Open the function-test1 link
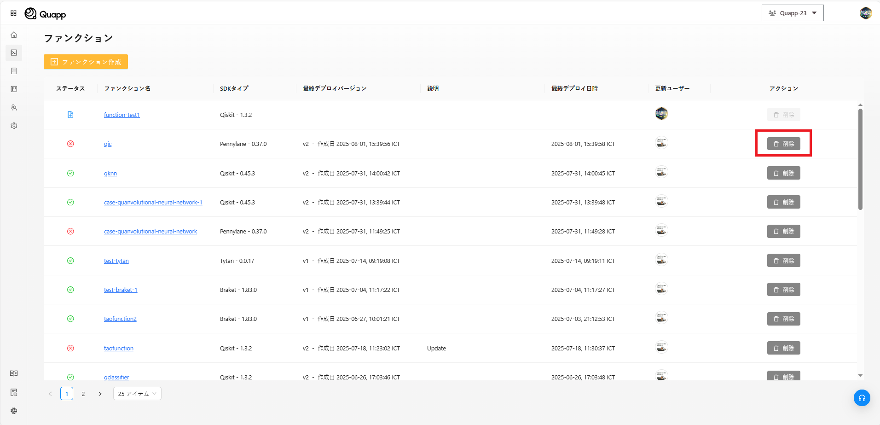The height and width of the screenshot is (425, 880). point(122,115)
